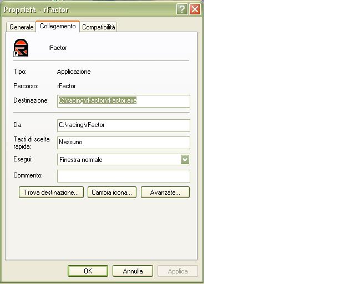
Task: Close the Proprietà dialog with X
Action: point(195,9)
